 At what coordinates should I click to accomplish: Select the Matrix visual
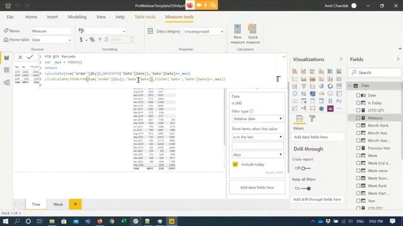[321, 101]
